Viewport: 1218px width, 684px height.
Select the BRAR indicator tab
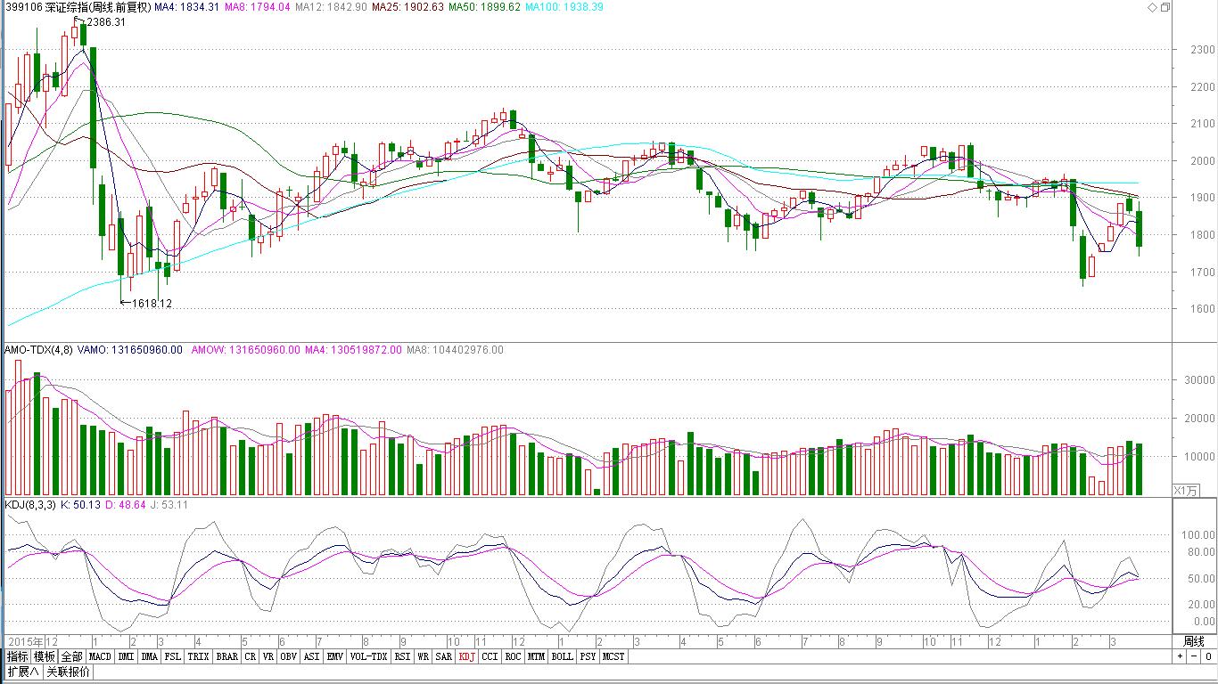(x=227, y=657)
